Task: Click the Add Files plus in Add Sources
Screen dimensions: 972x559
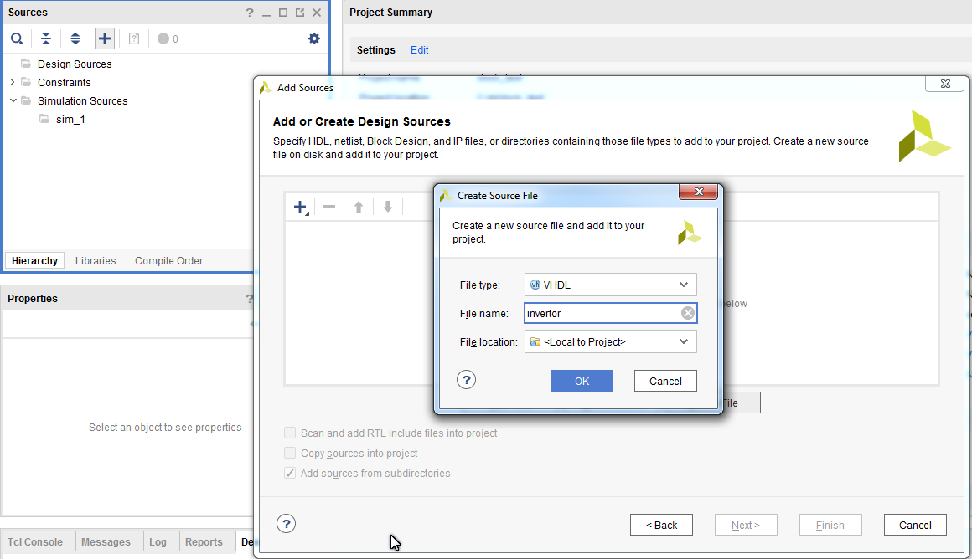Action: [x=301, y=207]
